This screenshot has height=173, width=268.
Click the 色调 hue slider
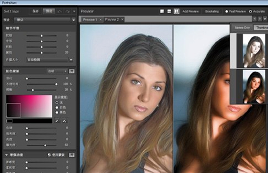42,128
